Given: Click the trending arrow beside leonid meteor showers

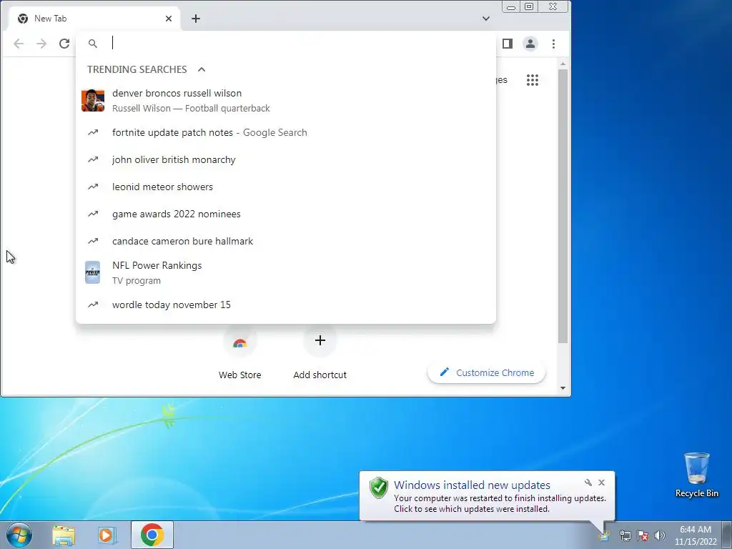Looking at the screenshot, I should [x=93, y=187].
